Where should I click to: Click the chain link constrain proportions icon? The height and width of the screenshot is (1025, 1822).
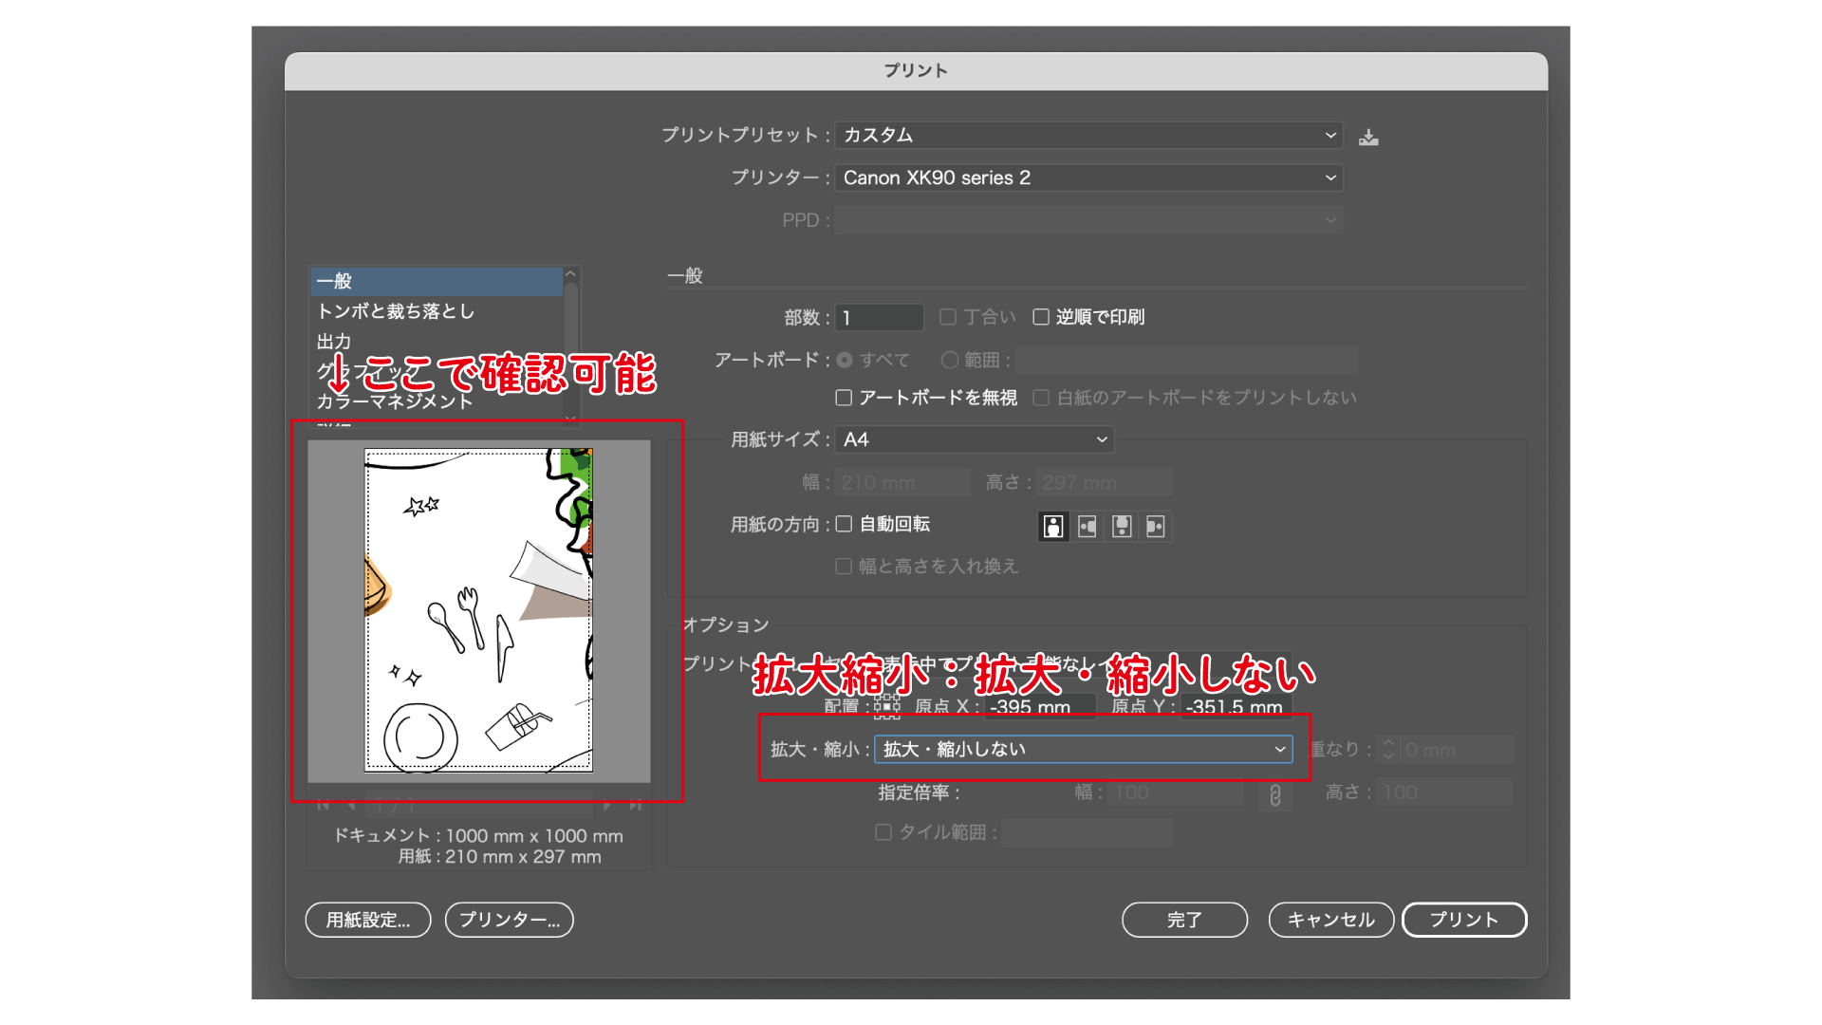(x=1274, y=795)
